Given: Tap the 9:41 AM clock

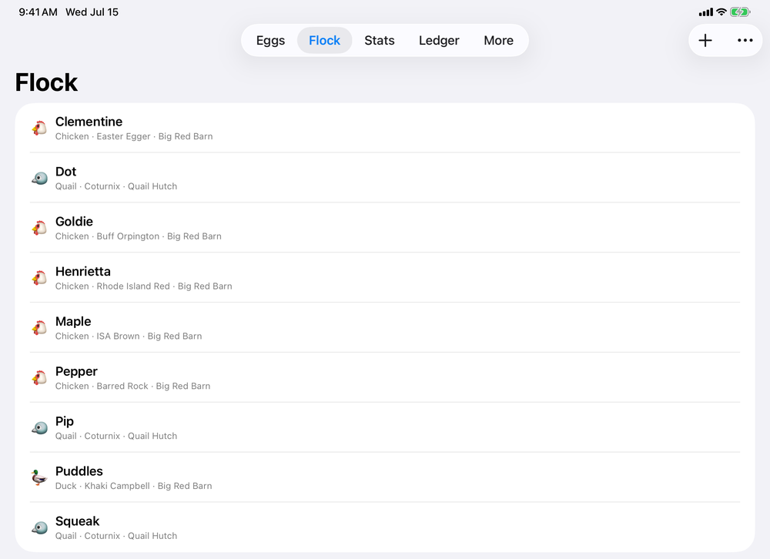Looking at the screenshot, I should click(38, 12).
